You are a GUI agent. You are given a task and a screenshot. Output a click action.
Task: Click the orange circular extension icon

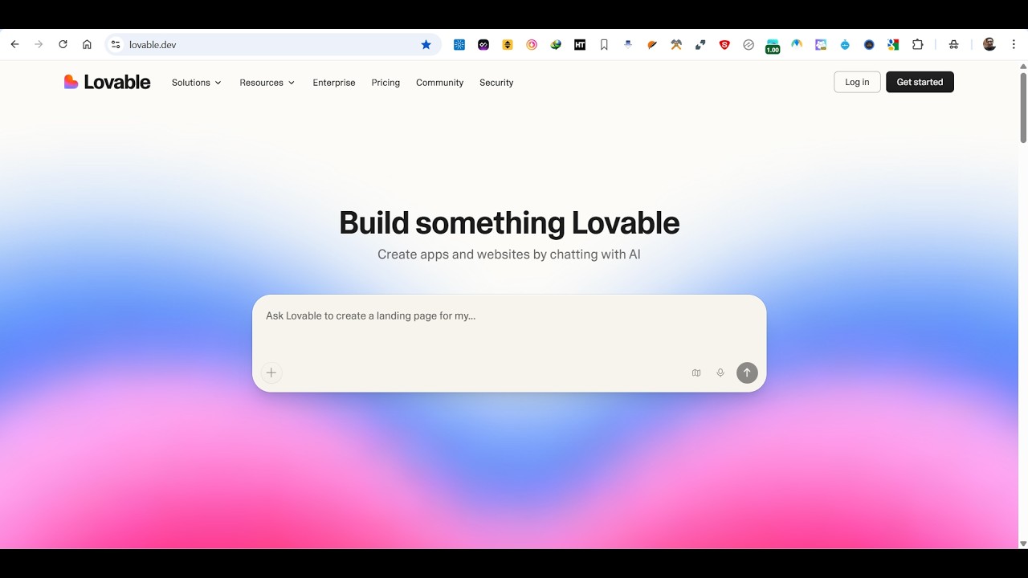pyautogui.click(x=532, y=45)
